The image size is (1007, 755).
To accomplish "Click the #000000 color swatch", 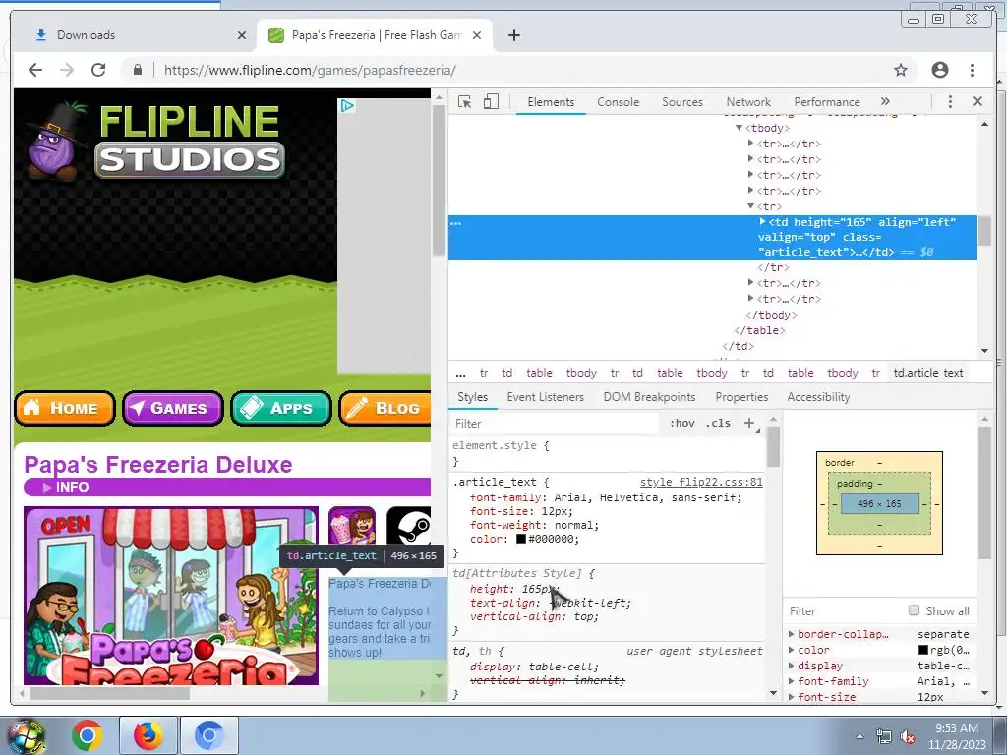I will [x=521, y=539].
